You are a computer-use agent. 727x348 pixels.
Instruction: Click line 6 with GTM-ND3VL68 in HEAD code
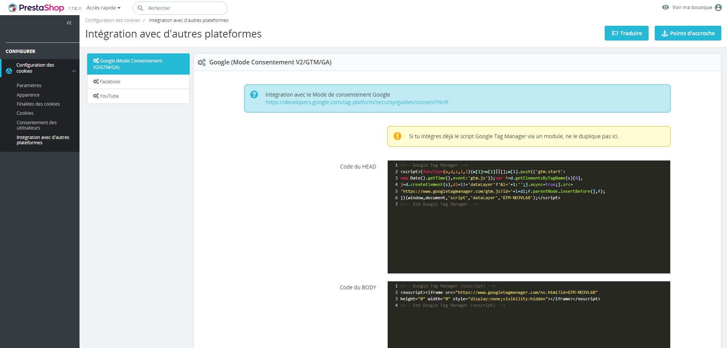[x=480, y=198]
